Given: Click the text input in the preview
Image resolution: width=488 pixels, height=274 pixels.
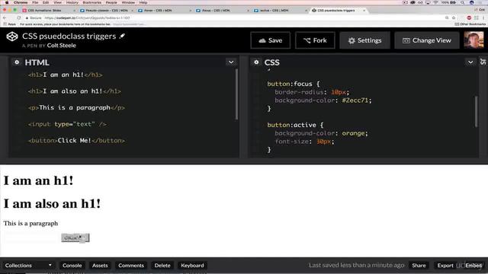Looking at the screenshot, I should tap(31, 238).
